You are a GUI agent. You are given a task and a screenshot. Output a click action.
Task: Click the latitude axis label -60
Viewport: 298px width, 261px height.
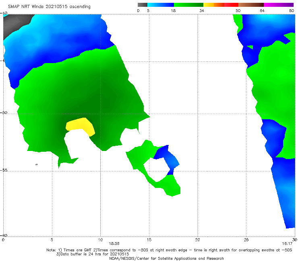click(4, 235)
